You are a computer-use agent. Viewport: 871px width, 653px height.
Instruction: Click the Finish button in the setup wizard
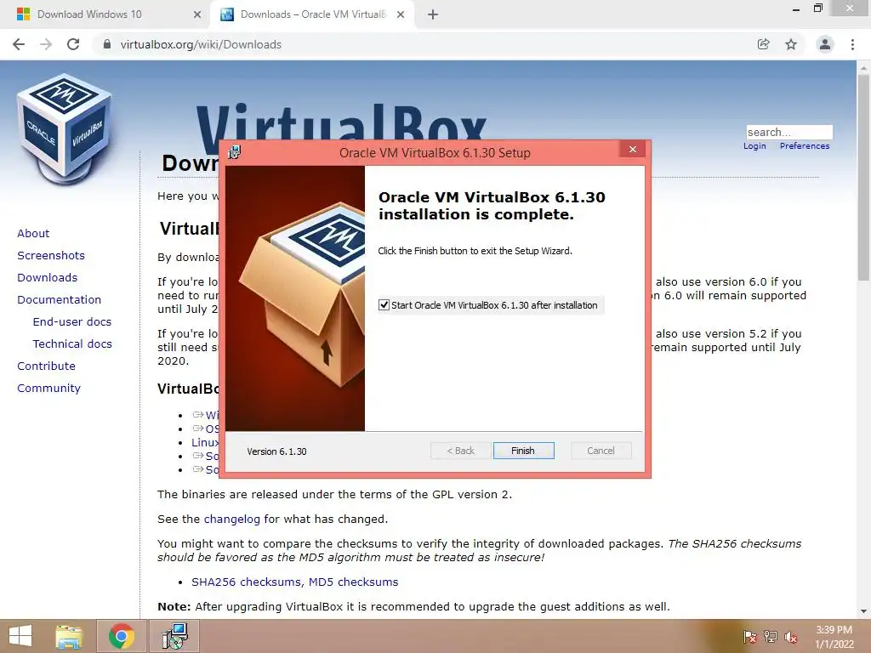523,451
